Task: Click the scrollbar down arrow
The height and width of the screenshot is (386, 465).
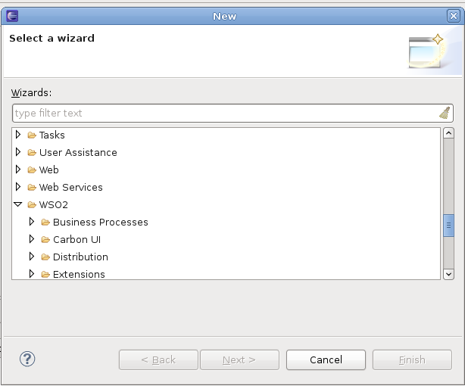Action: click(448, 274)
